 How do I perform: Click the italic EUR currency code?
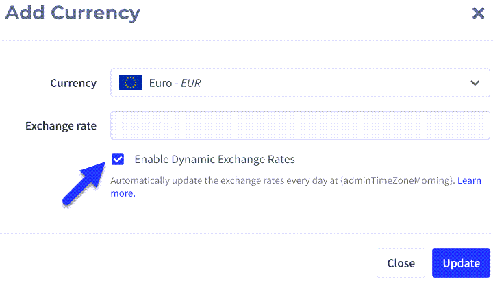(191, 83)
